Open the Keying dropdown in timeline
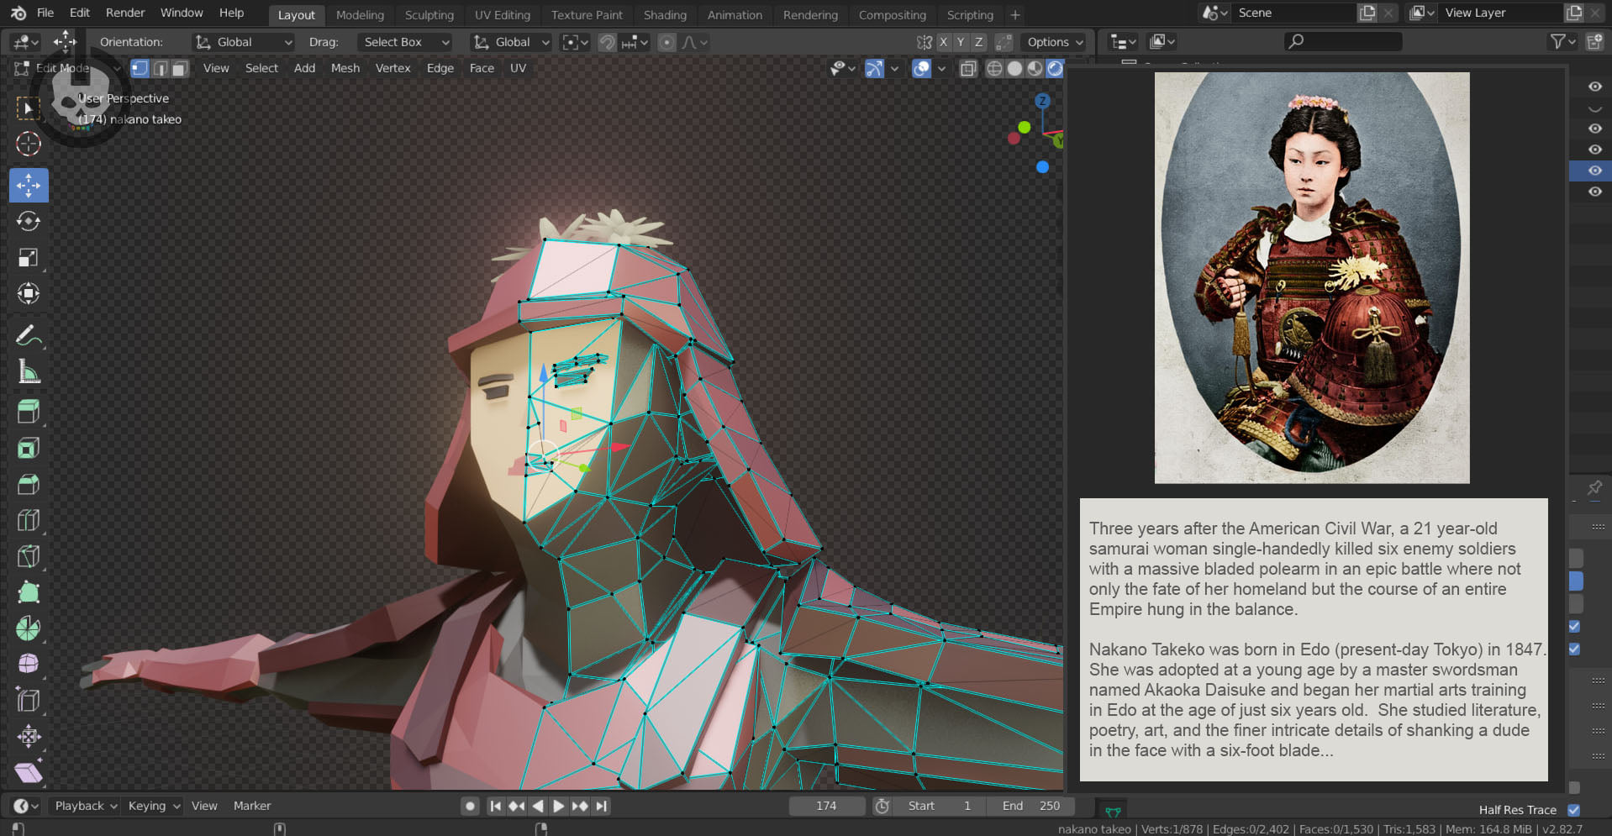Screen dimensions: 1612x836 click(154, 806)
